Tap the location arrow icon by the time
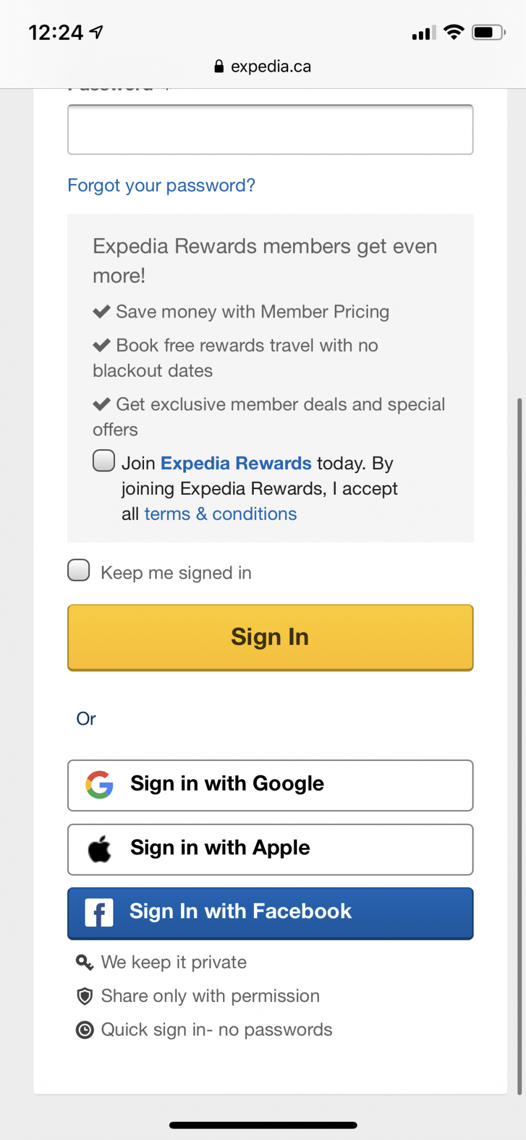This screenshot has height=1140, width=526. click(97, 32)
